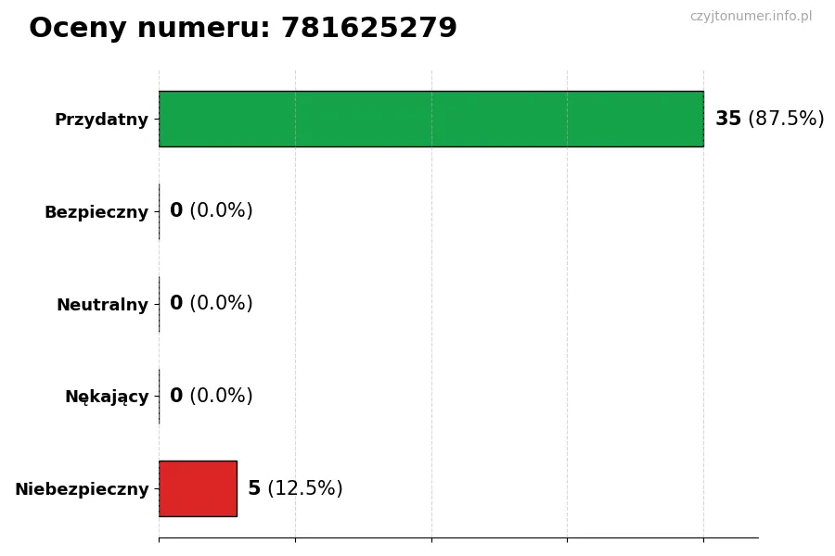Select the Niebezpieczny category label
835x556 pixels.
tap(82, 489)
